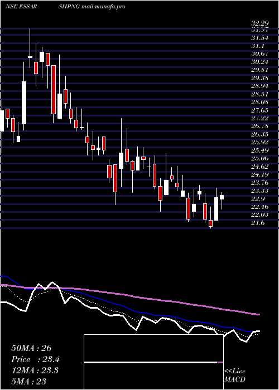Click the 22.9 price axis label

(258, 199)
